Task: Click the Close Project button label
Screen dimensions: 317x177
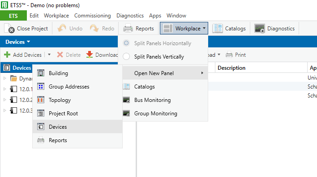Action: (x=32, y=29)
